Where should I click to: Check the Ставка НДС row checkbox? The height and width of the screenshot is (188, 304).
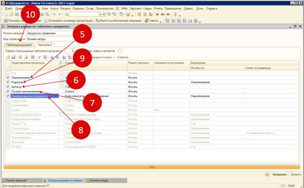8,101
